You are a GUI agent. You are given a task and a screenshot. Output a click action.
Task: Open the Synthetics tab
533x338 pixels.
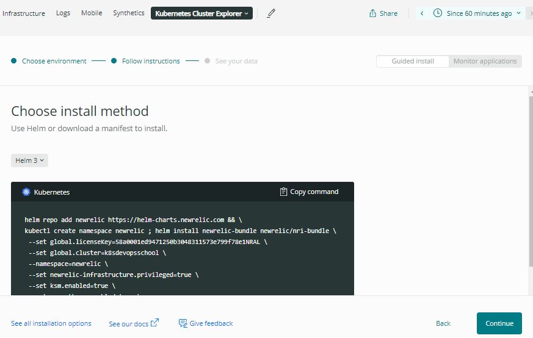coord(128,13)
